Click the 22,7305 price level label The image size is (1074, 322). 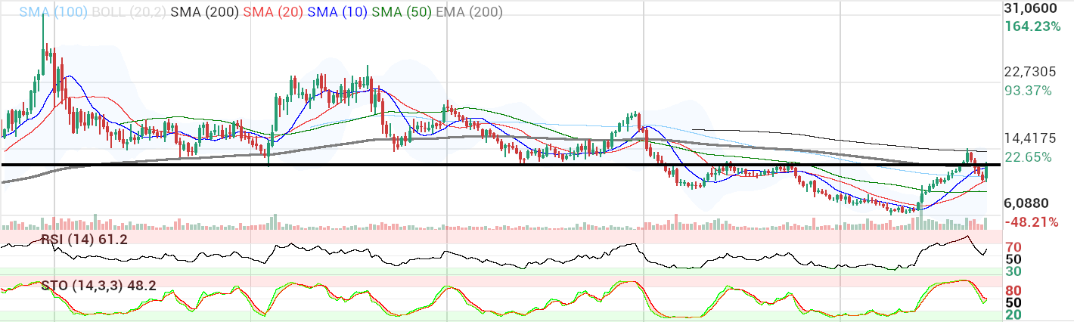[x=1033, y=73]
